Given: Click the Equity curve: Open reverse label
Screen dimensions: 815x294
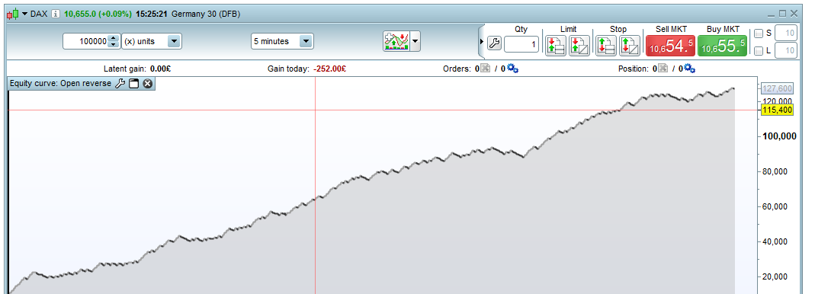Looking at the screenshot, I should click(60, 84).
